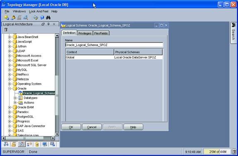This screenshot has width=238, height=156.
Task: Float the Logical Architecture panel
Action: 43,24
